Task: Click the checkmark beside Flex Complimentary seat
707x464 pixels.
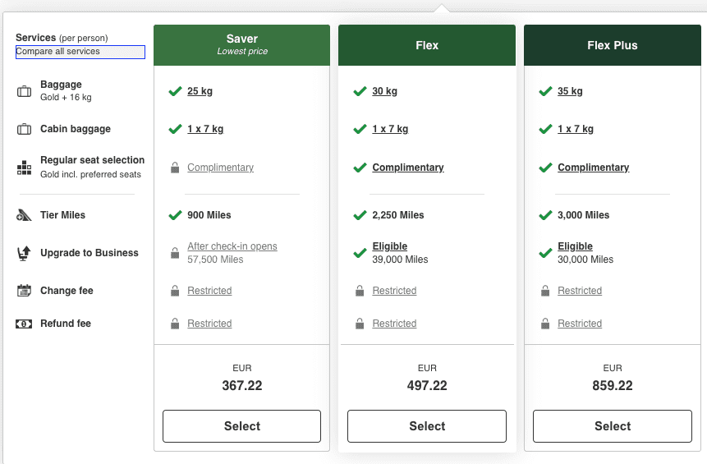Action: [360, 168]
